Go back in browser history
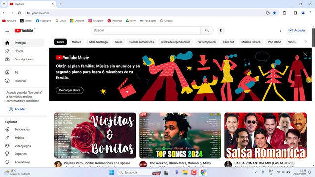 point(4,13)
